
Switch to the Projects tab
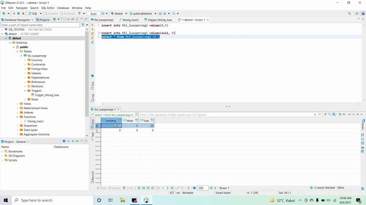(43, 20)
